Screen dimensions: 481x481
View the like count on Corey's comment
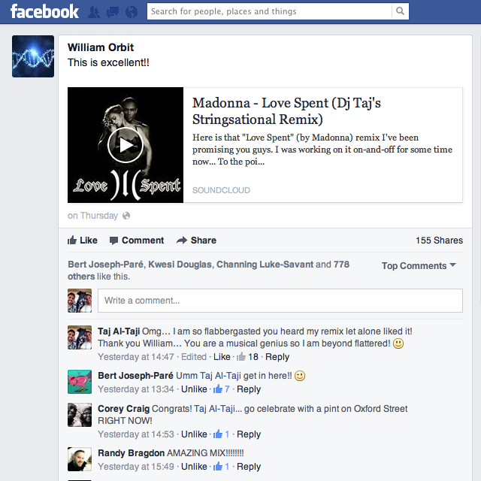[x=222, y=434]
